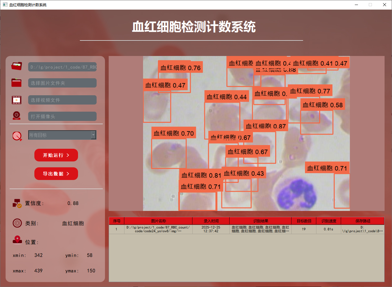Click the red image file folder icon
Screen dimensions: 392x287
17,66
